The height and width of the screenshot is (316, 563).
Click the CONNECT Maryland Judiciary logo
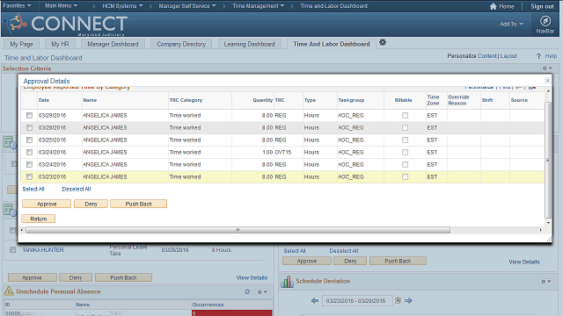pyautogui.click(x=66, y=25)
